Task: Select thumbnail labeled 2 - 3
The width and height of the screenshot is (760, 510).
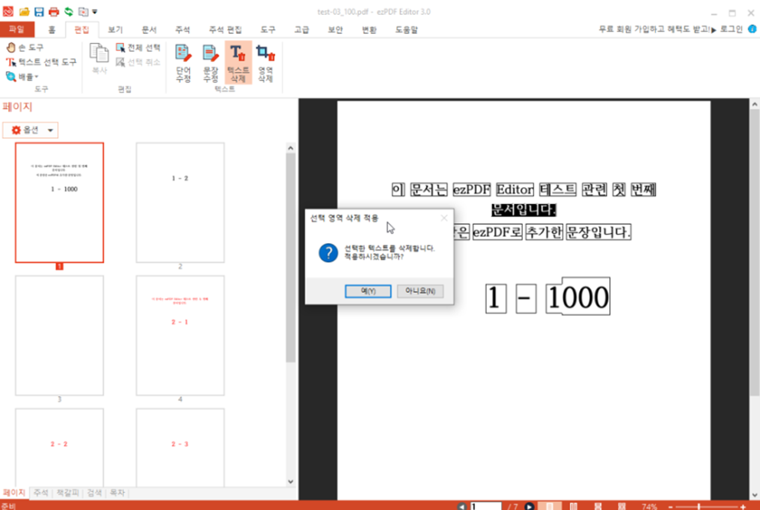Action: pyautogui.click(x=180, y=447)
